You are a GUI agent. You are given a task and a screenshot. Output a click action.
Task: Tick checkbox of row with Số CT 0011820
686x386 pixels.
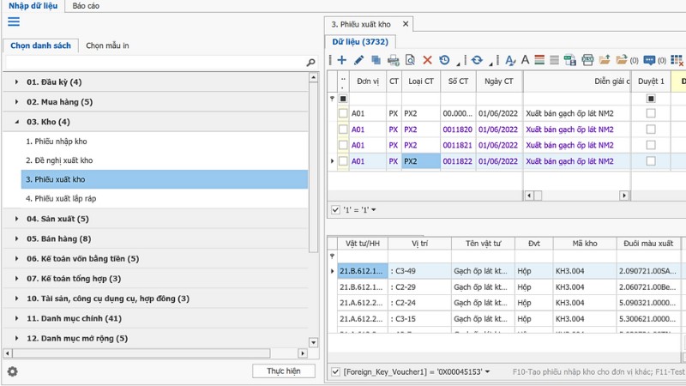coord(343,129)
